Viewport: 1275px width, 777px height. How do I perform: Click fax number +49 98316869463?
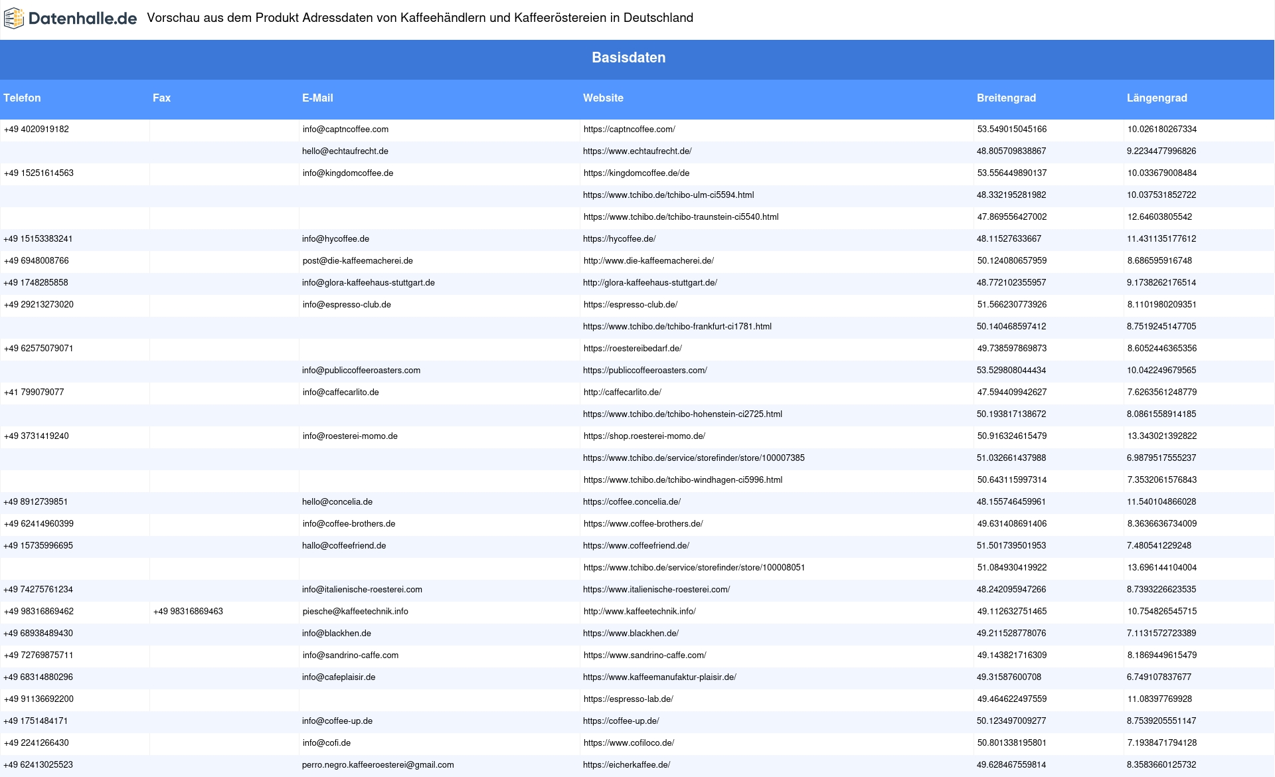188,612
